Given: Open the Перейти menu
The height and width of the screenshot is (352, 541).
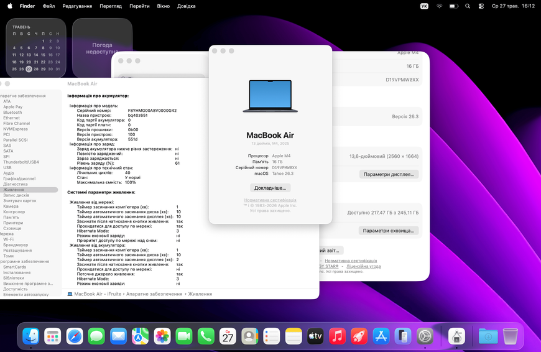Looking at the screenshot, I should 139,6.
